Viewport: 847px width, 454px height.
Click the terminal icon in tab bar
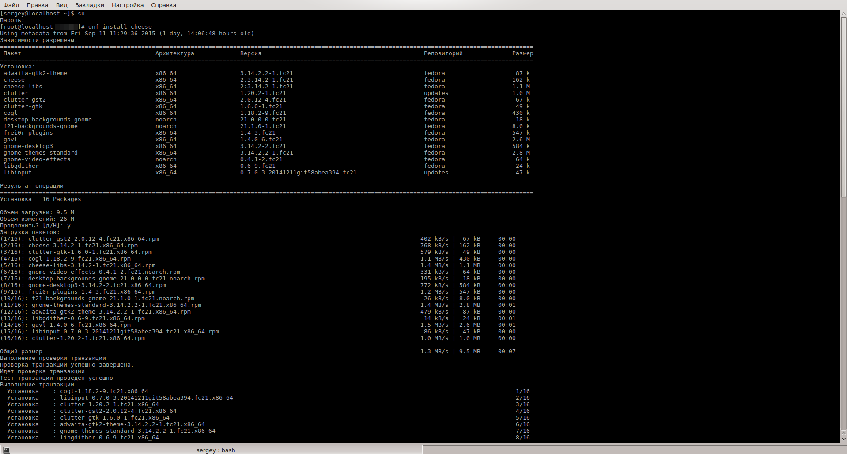pyautogui.click(x=7, y=450)
